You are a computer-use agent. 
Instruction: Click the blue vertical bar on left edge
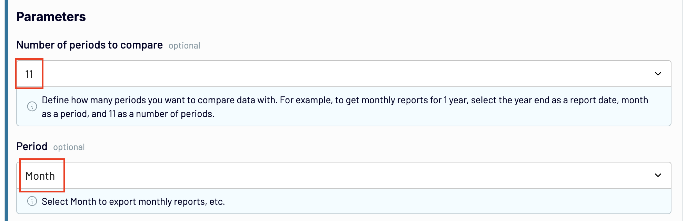(x=6, y=110)
